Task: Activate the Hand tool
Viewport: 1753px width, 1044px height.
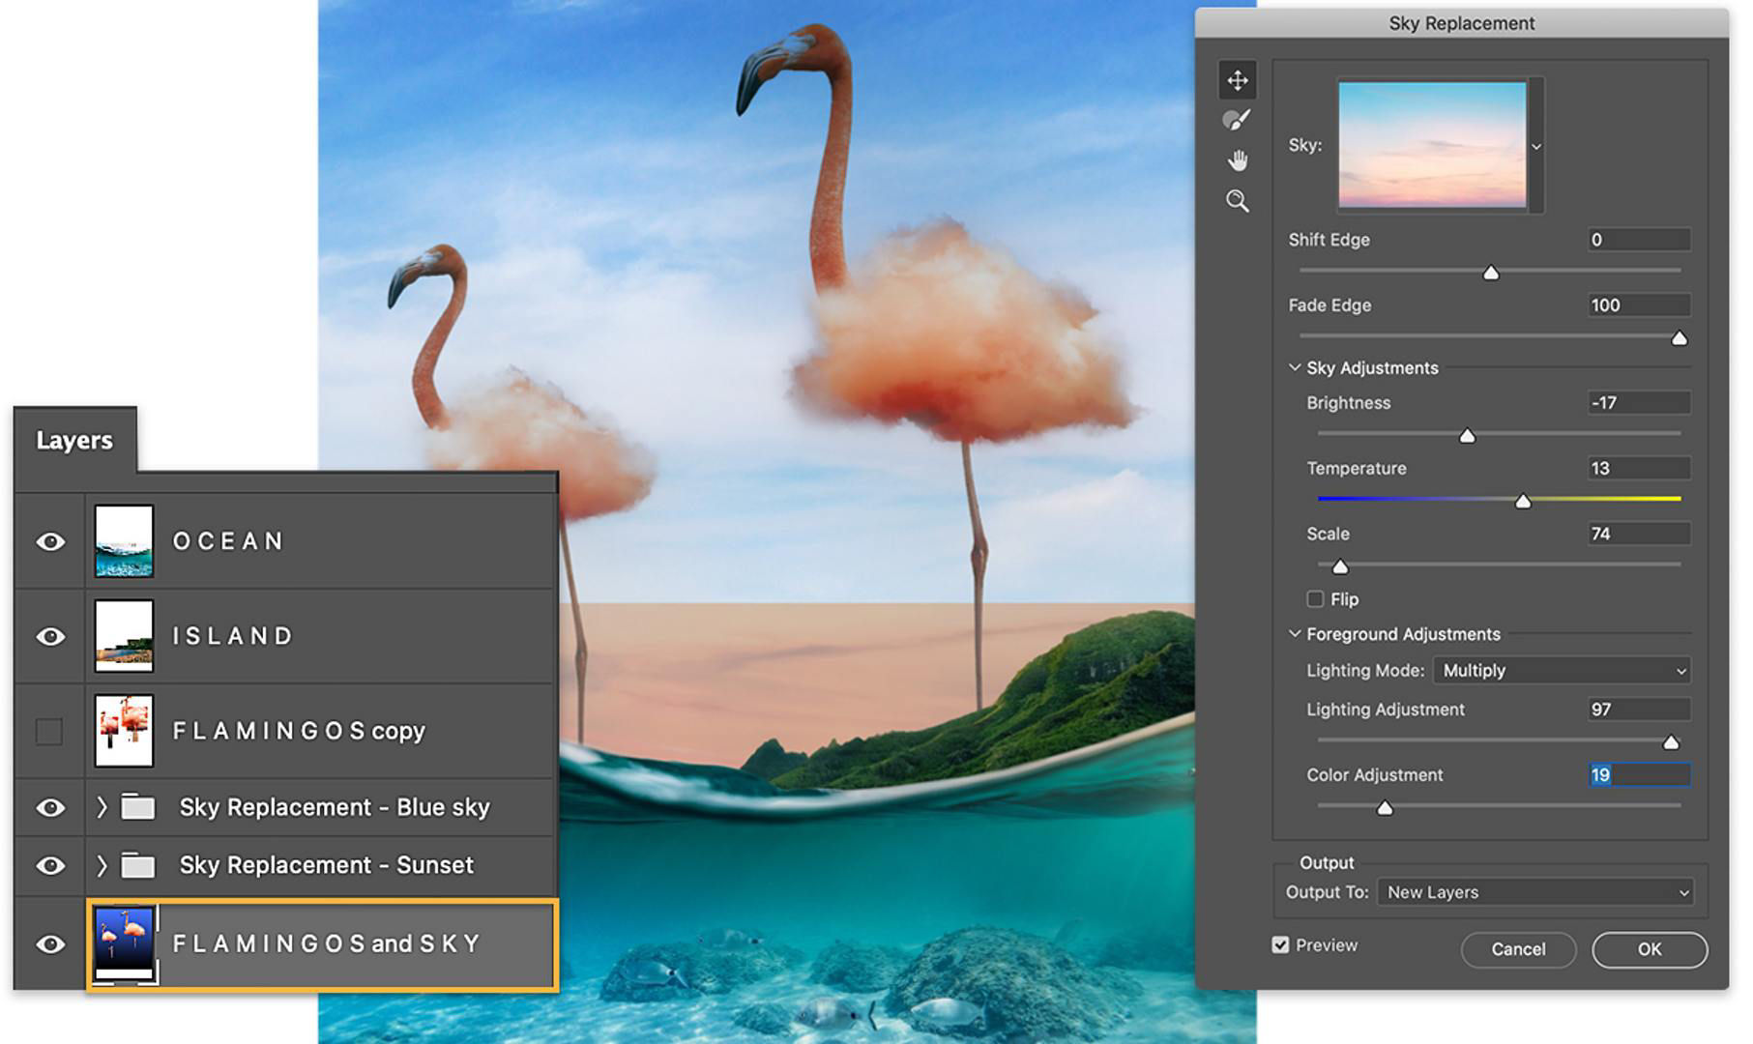Action: point(1239,160)
